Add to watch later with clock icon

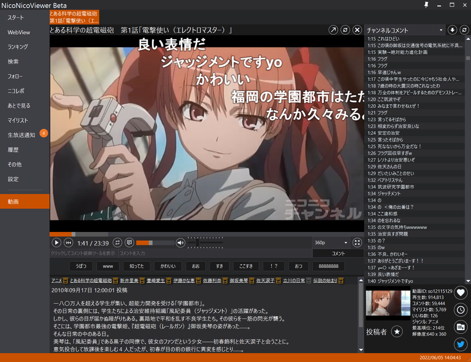(x=461, y=310)
